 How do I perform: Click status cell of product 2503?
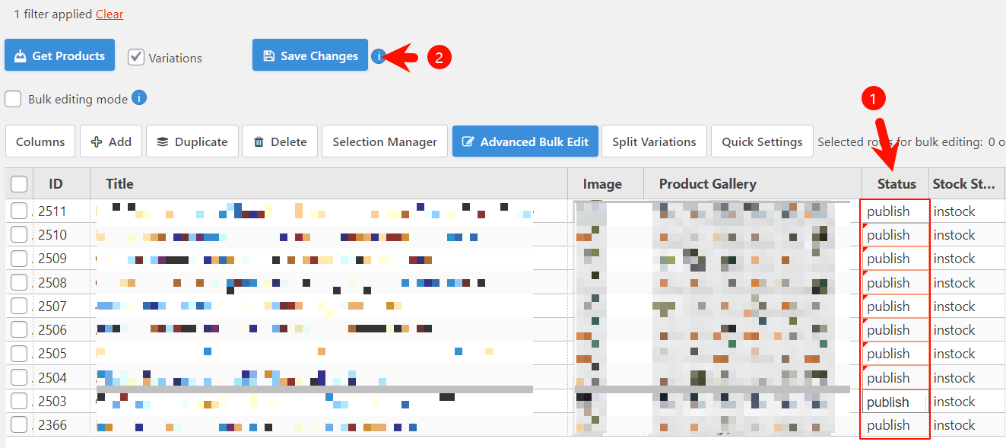tap(894, 402)
